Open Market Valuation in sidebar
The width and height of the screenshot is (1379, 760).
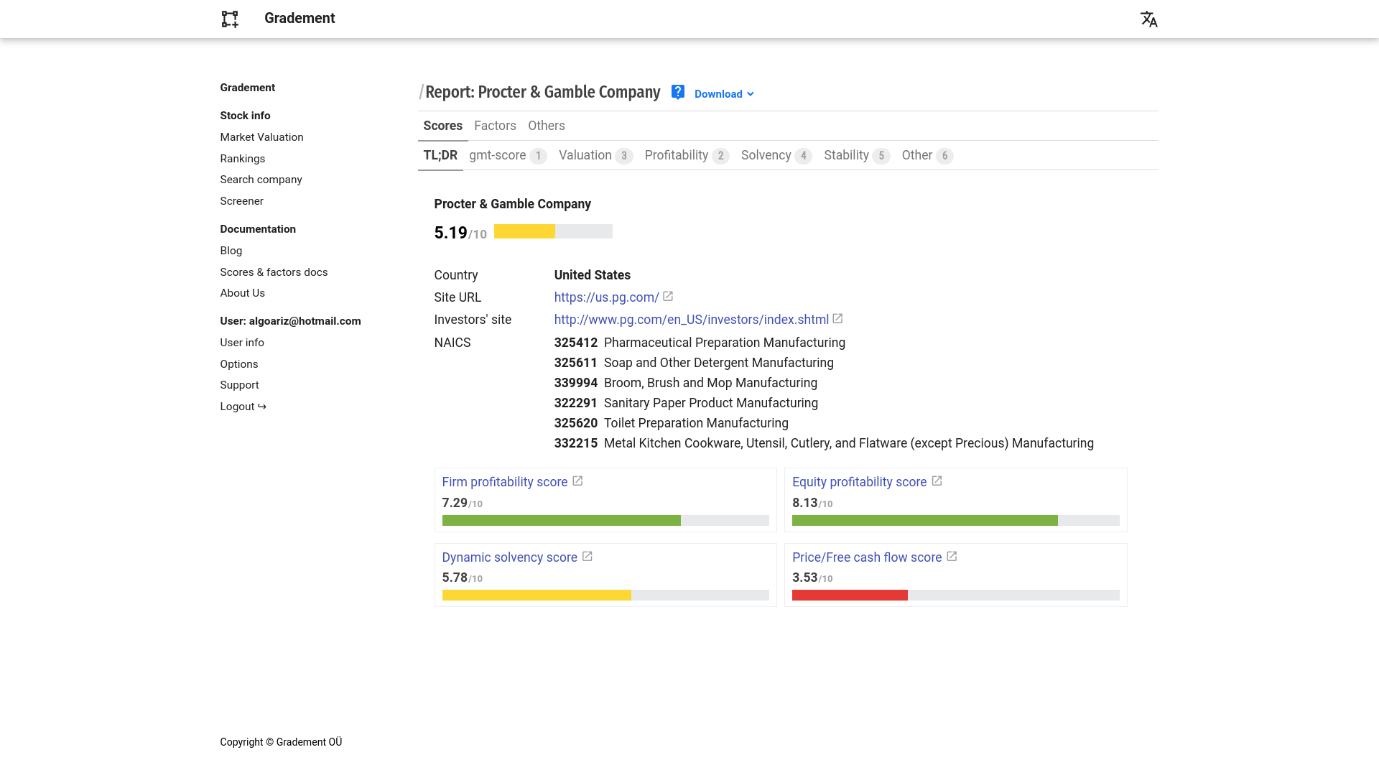pyautogui.click(x=261, y=137)
